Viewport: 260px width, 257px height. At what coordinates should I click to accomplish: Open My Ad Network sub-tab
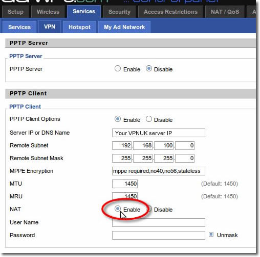(124, 27)
